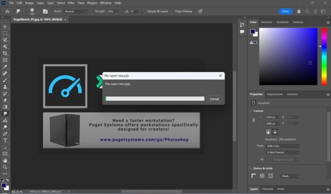
Task: Open the Filter menu
Action: click(x=71, y=3)
